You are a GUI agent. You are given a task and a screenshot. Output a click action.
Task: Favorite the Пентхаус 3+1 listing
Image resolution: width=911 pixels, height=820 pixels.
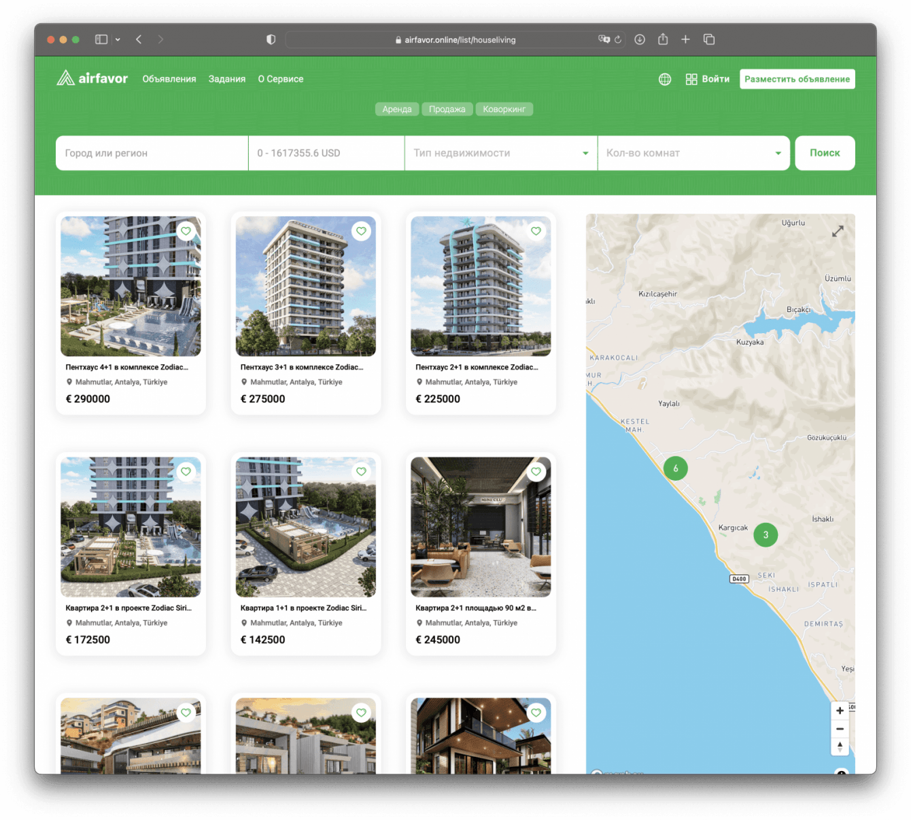tap(361, 231)
